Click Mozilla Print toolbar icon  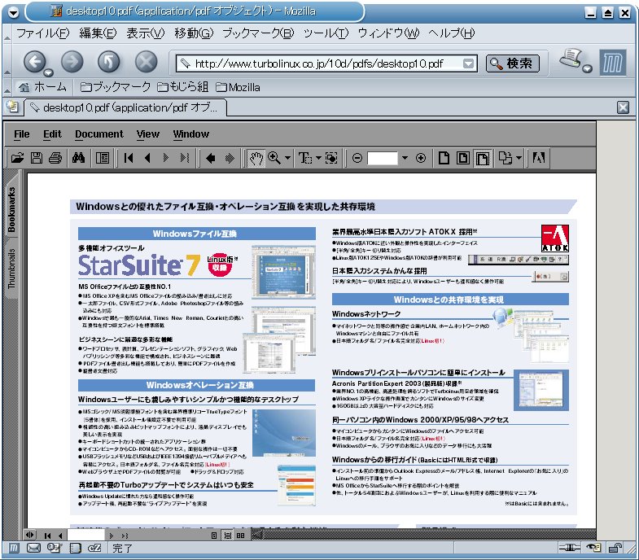coord(571,59)
